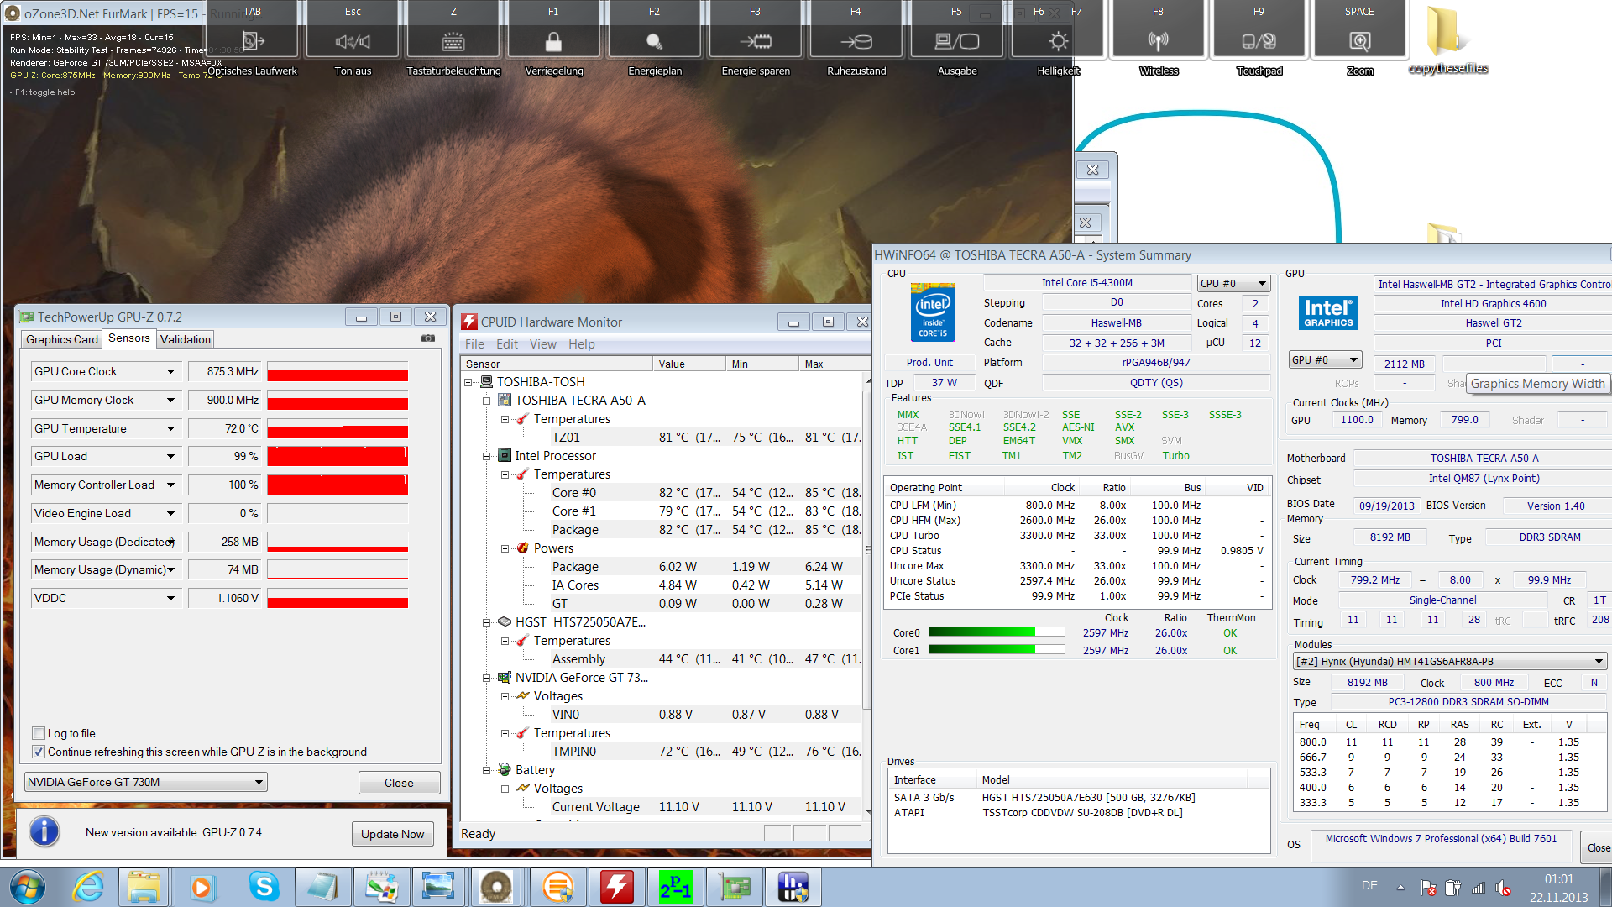Open Skype from the taskbar
Screen dimensions: 1612x907
(x=264, y=887)
